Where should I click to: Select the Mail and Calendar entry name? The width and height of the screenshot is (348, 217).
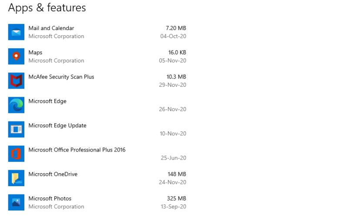click(51, 28)
